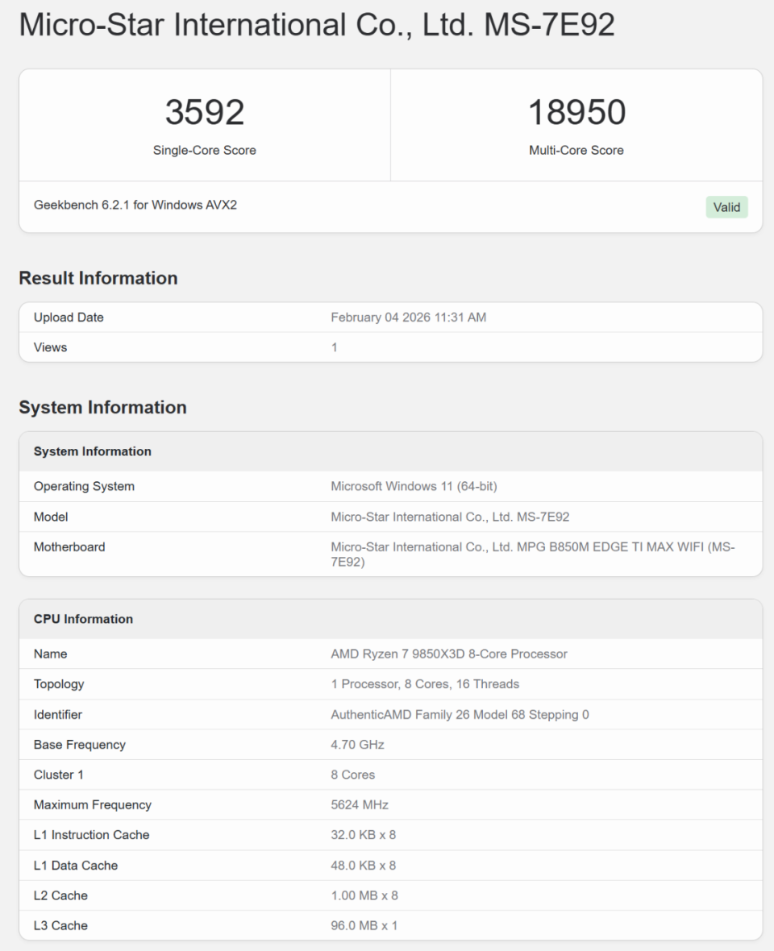Screen dimensions: 774x951
Task: Click Geekbench 6.2.1 for Windows AVX2 text
Action: (x=135, y=206)
